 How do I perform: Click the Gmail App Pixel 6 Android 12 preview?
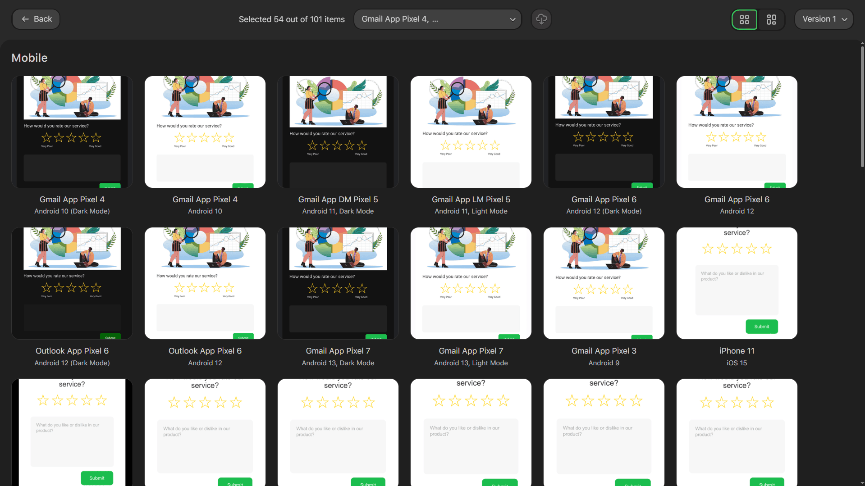click(737, 132)
